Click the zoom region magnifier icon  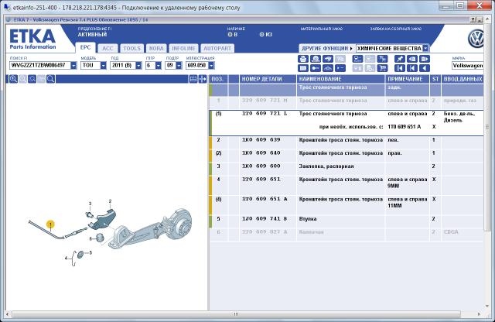[x=32, y=79]
